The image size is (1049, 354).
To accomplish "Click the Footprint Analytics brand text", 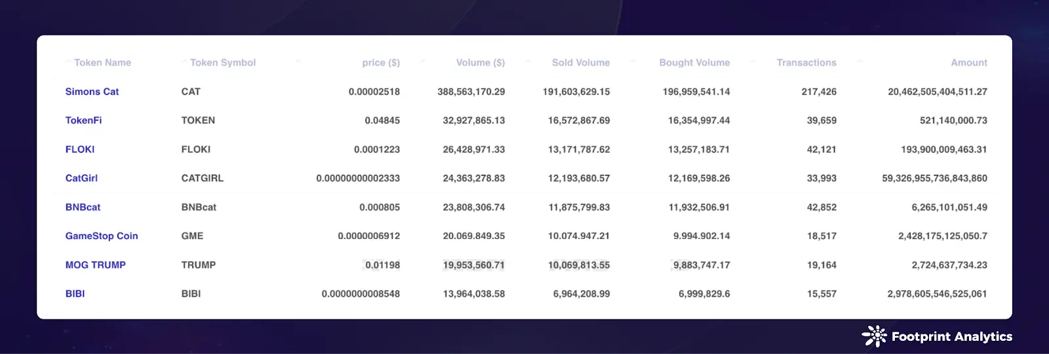I will 951,336.
